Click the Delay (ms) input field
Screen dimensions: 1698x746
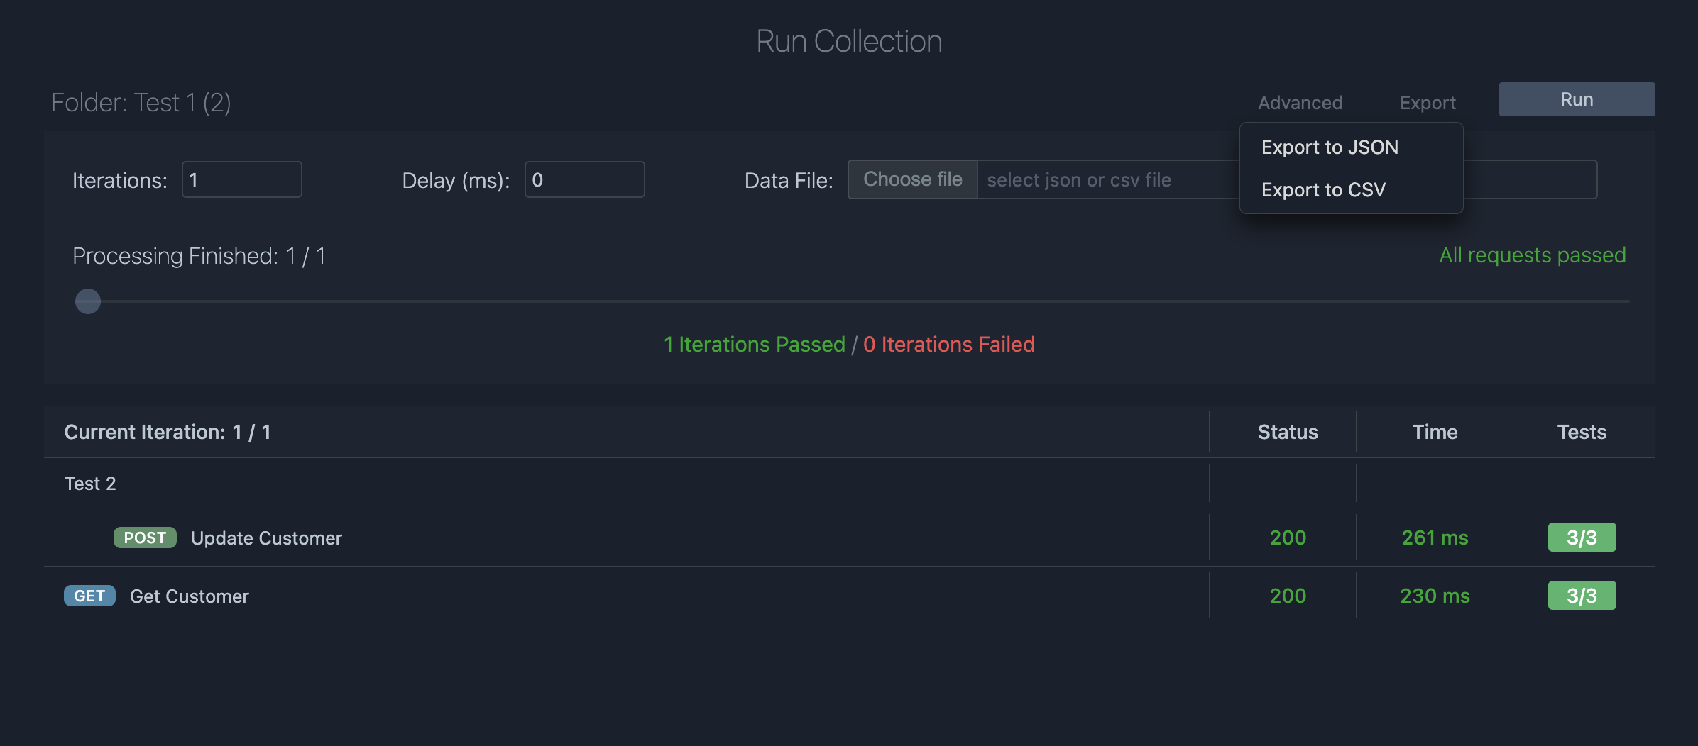click(584, 179)
